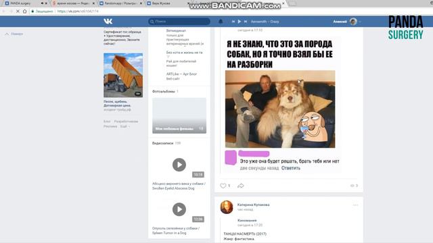Stop loading the page in the browser

pos(18,11)
